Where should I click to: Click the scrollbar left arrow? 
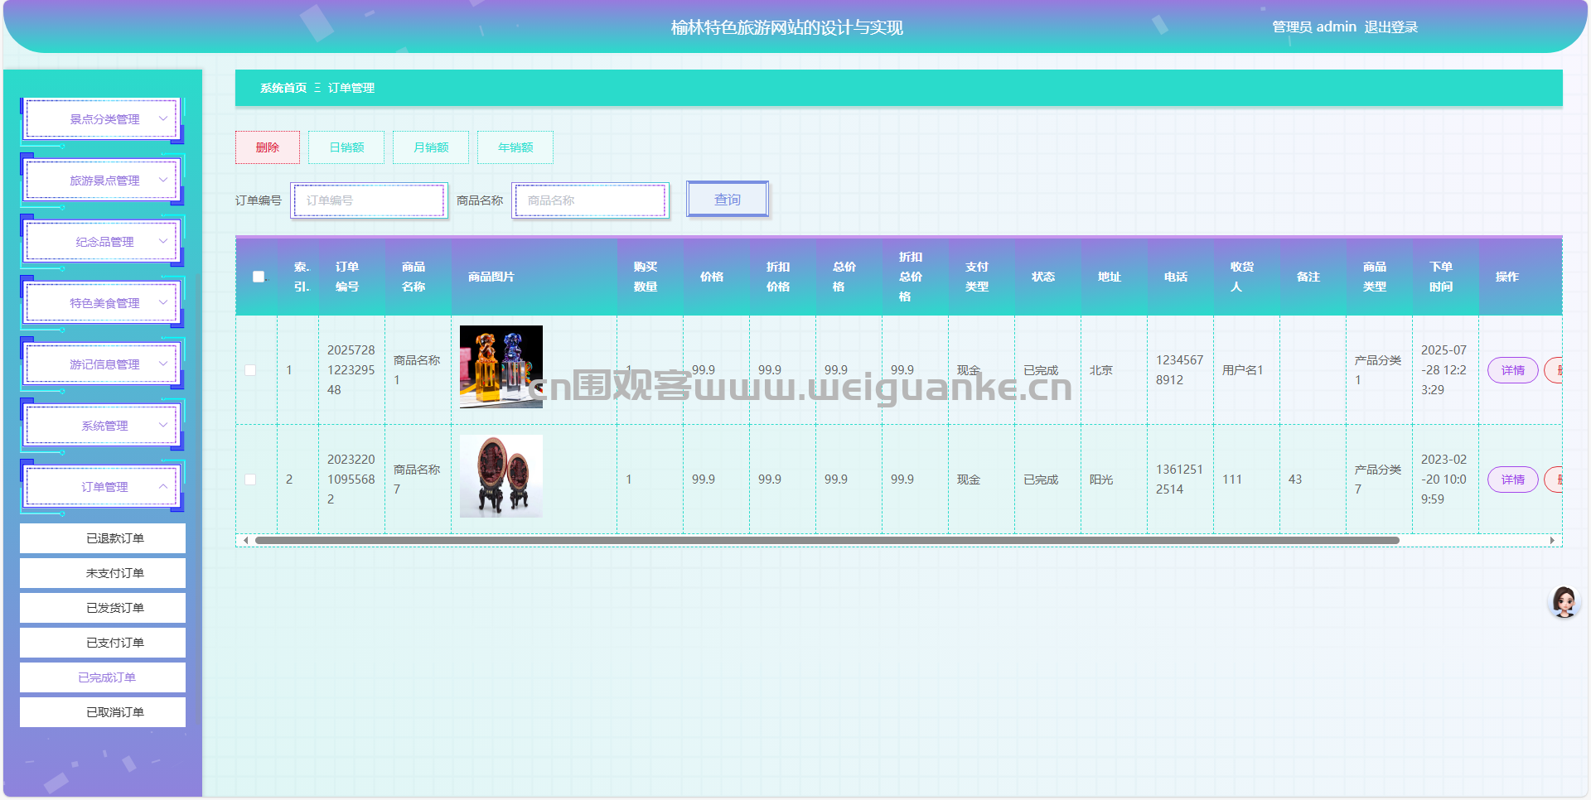(245, 540)
